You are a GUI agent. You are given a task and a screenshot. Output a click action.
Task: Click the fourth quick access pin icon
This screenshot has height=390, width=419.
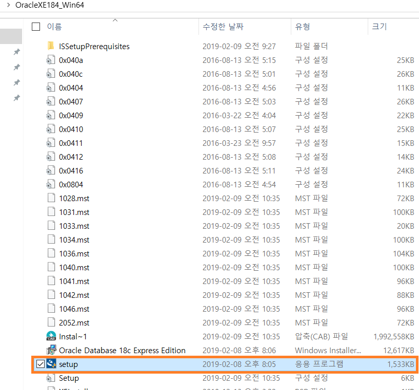coord(16,98)
